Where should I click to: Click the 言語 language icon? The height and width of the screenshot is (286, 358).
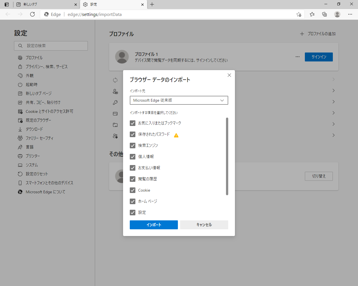(20, 147)
